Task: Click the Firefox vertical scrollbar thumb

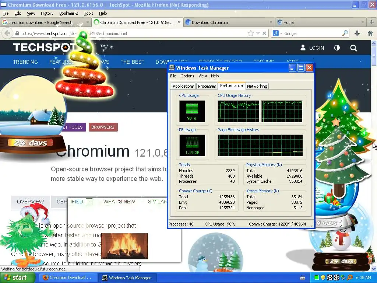Action: pos(374,56)
